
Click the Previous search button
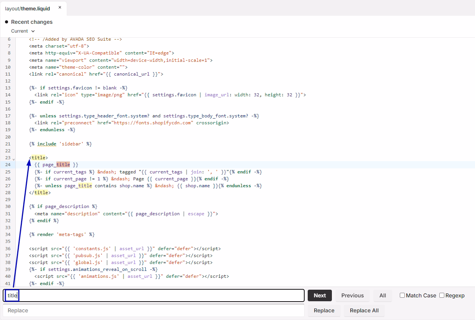tap(353, 295)
